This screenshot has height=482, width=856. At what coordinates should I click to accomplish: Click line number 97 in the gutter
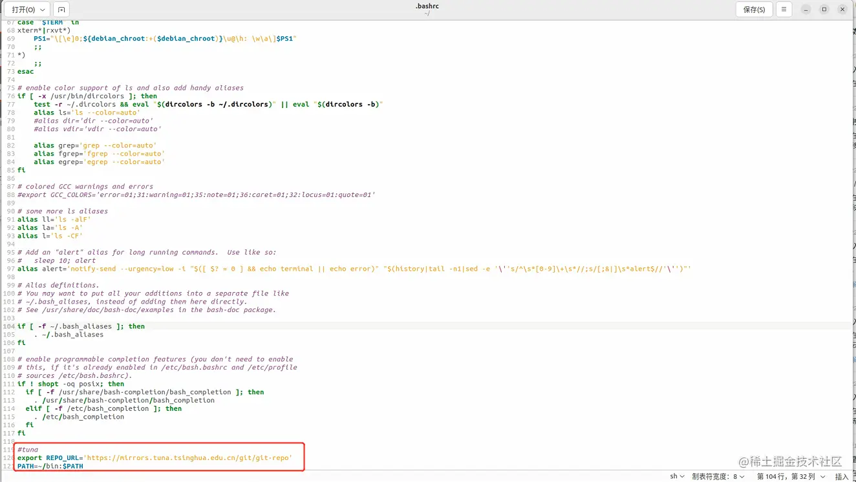click(x=11, y=269)
